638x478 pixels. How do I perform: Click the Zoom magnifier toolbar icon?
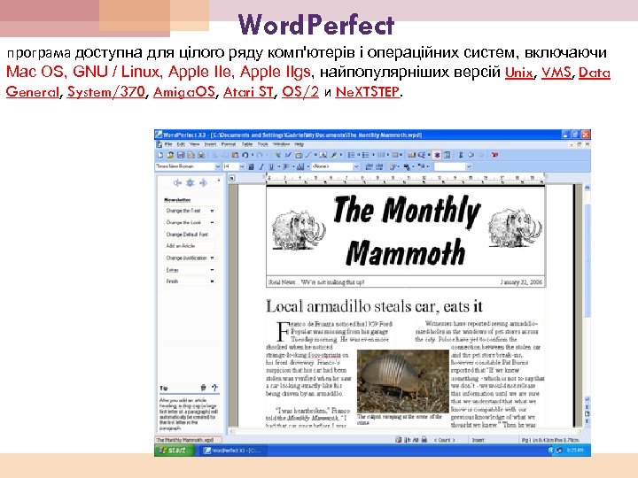pyautogui.click(x=422, y=155)
